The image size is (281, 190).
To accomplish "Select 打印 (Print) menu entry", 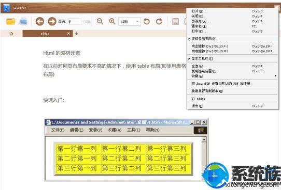I will (233, 31).
